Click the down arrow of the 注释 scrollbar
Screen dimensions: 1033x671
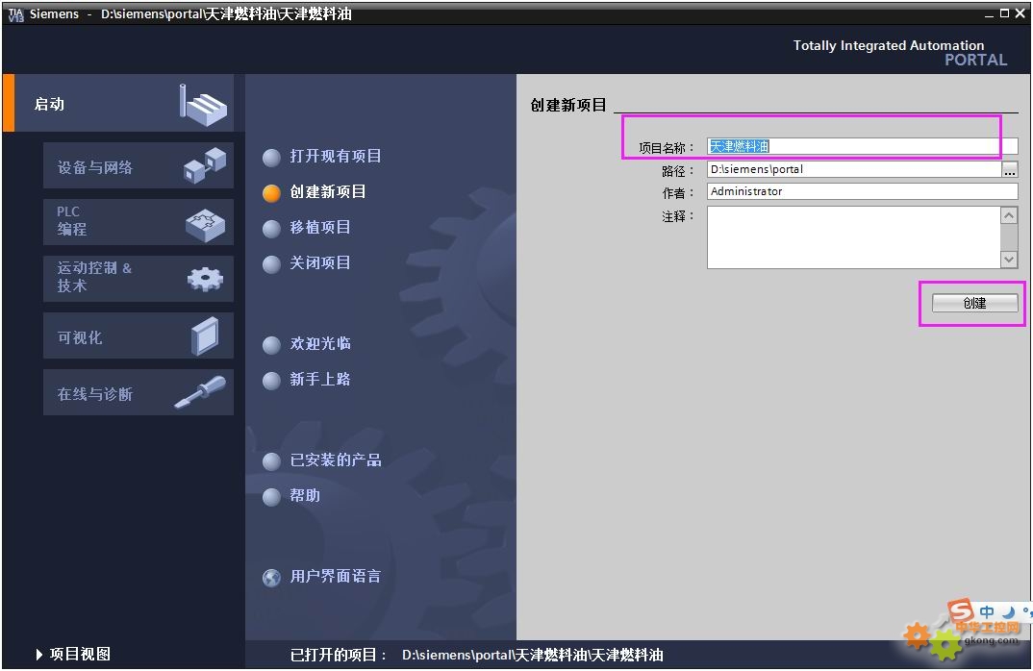(1009, 260)
